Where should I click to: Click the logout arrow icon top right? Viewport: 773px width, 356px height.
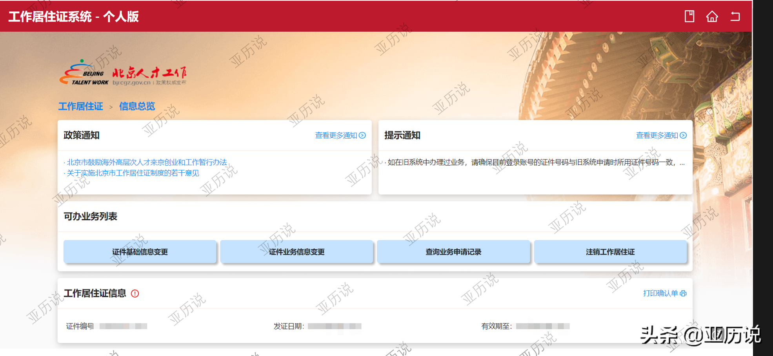tap(736, 16)
